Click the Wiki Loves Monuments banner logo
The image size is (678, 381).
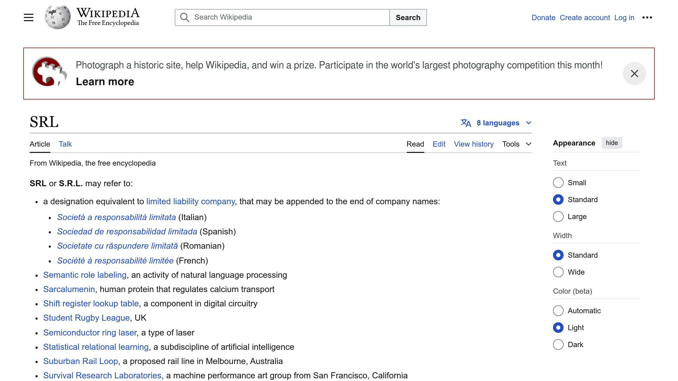[x=49, y=71]
